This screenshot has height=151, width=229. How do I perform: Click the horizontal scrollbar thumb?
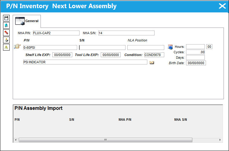point(106,140)
